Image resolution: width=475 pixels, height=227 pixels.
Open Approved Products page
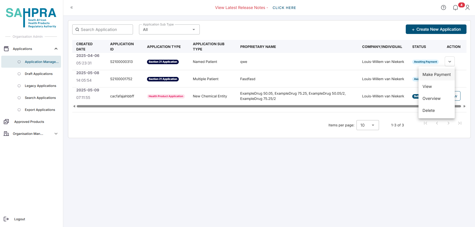tap(29, 122)
